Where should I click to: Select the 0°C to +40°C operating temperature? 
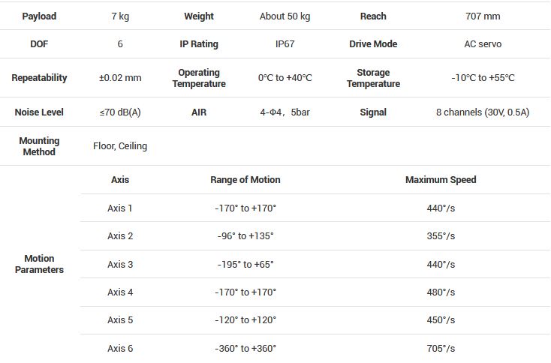pos(285,78)
